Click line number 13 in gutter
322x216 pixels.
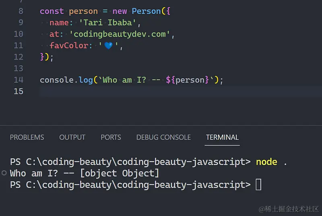point(19,68)
